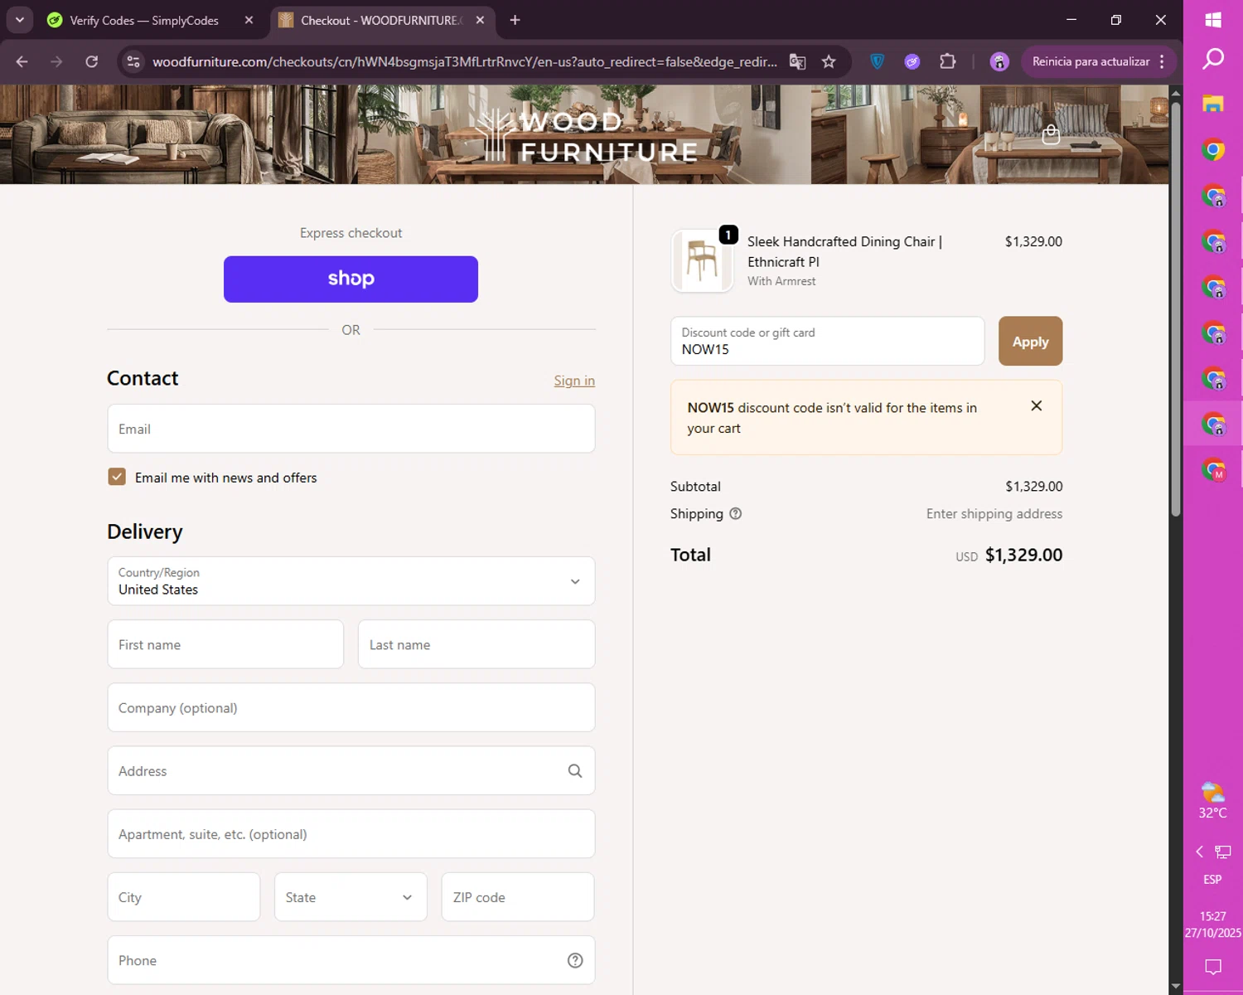Click the Apartment, suite field

point(351,834)
